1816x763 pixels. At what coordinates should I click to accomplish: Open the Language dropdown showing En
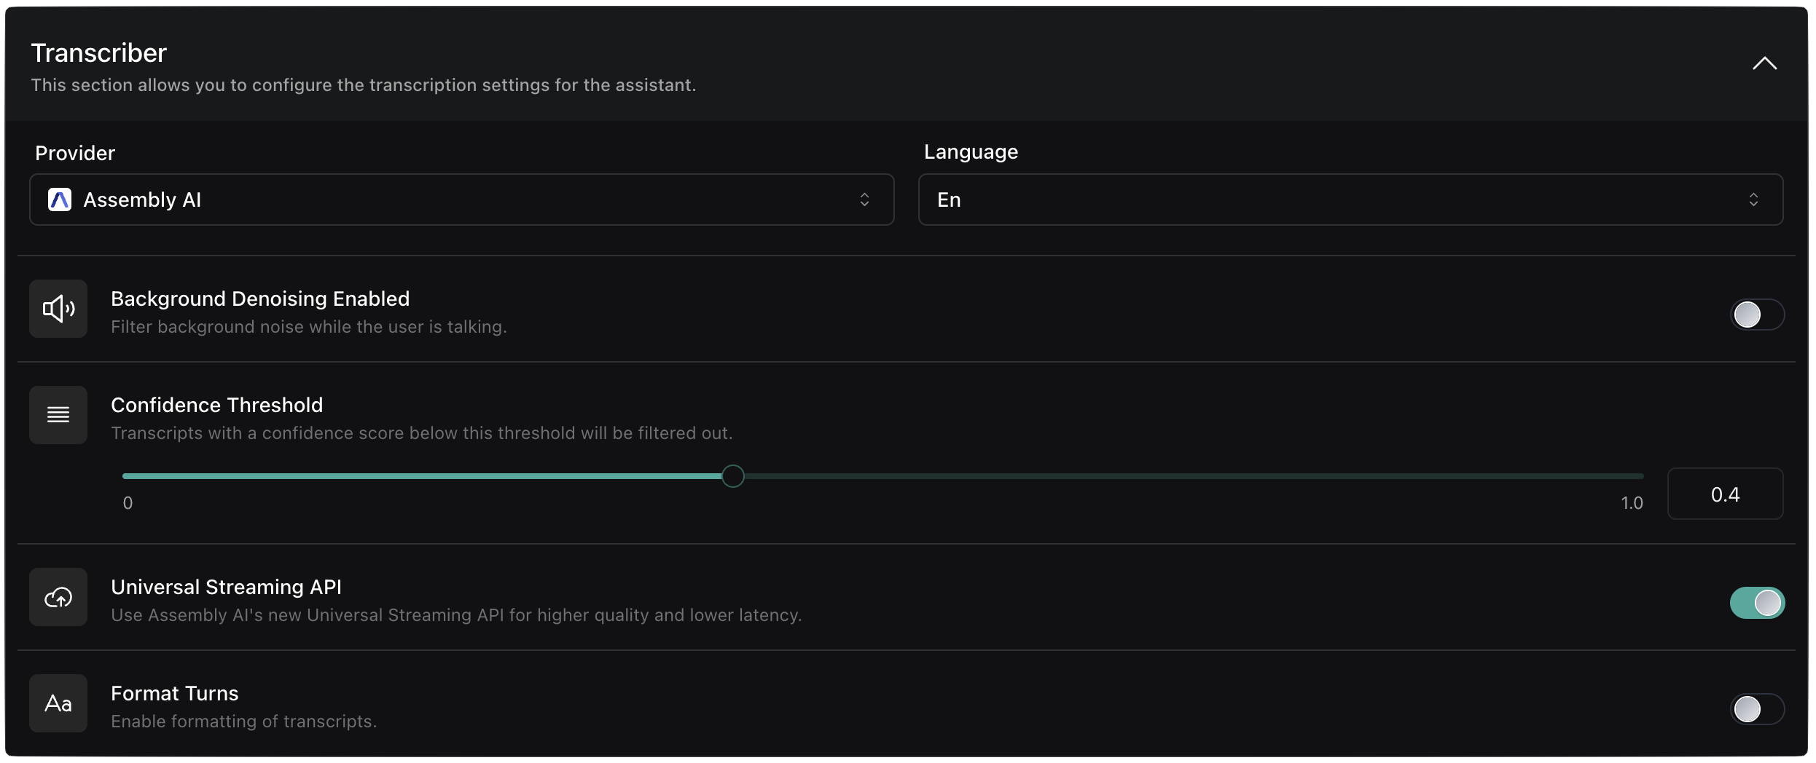coord(1350,199)
